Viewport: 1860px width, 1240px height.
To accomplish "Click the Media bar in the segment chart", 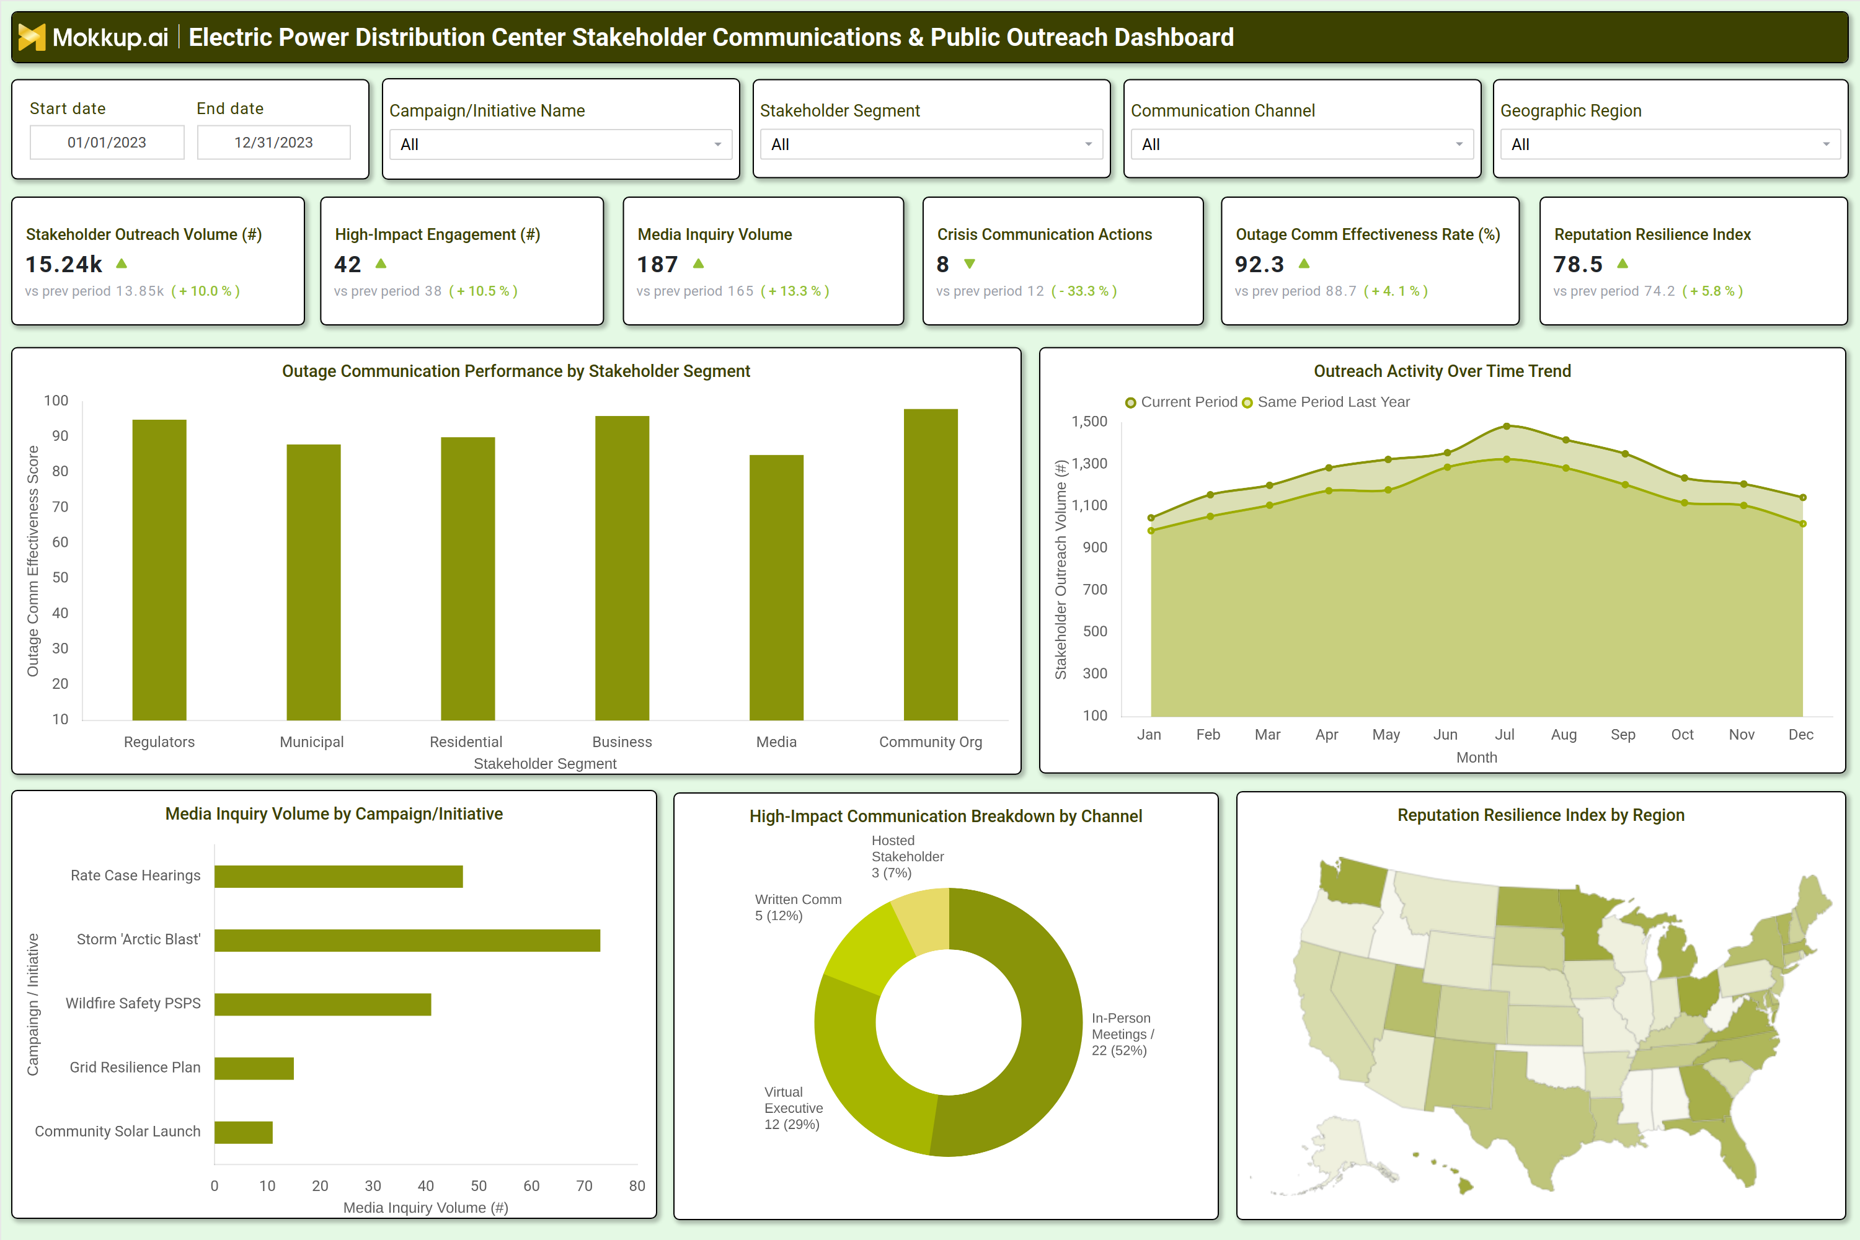I will point(777,588).
